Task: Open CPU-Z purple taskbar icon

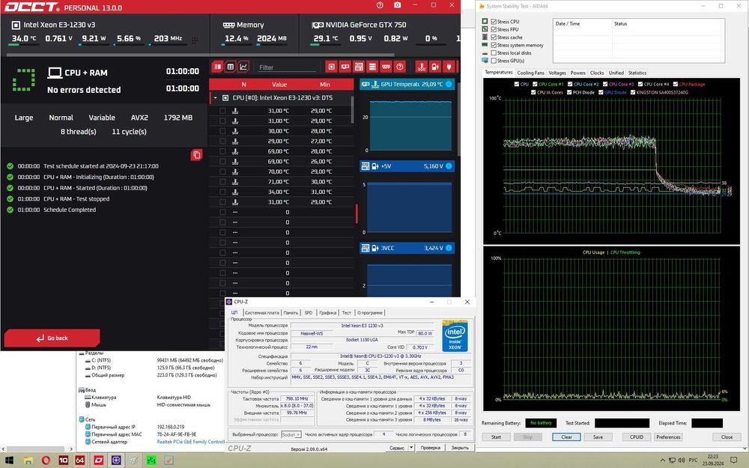Action: [116, 461]
